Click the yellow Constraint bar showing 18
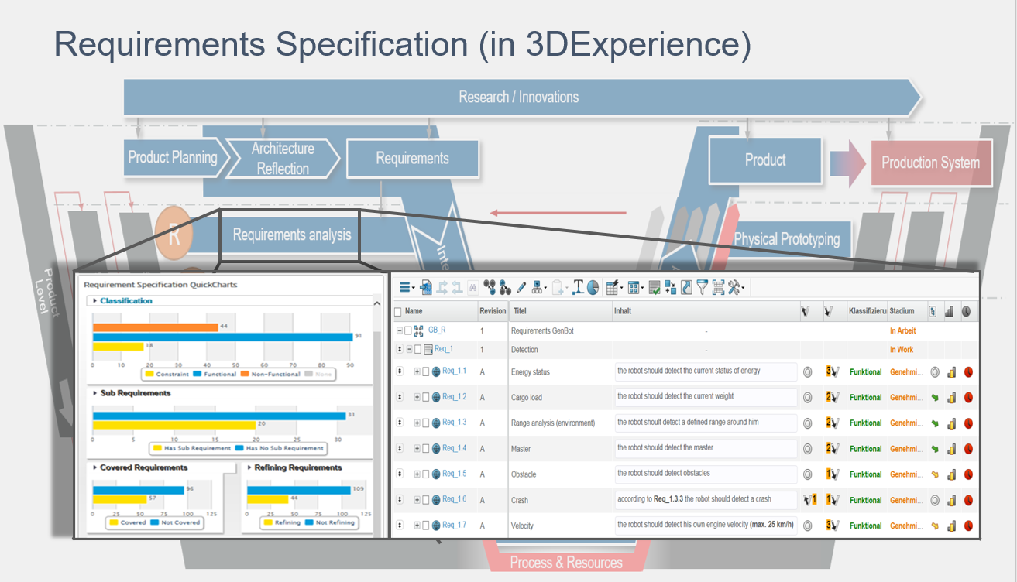Viewport: 1017px width, 582px height. pos(118,346)
